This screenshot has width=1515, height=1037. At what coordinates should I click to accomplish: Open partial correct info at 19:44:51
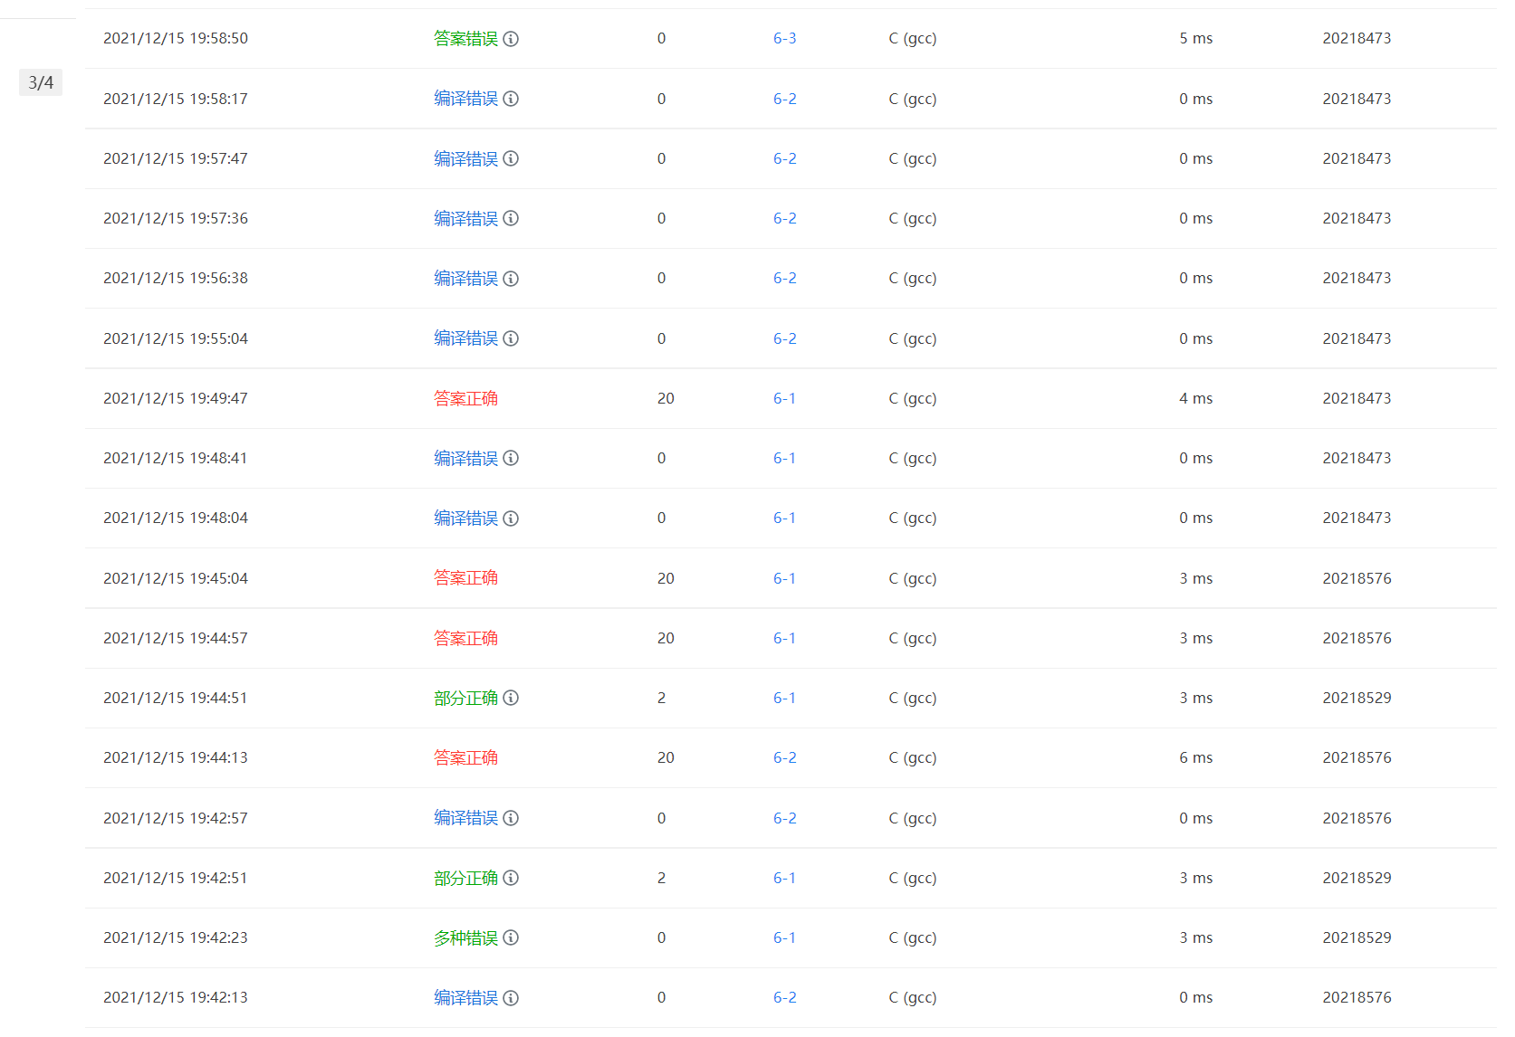coord(511,698)
